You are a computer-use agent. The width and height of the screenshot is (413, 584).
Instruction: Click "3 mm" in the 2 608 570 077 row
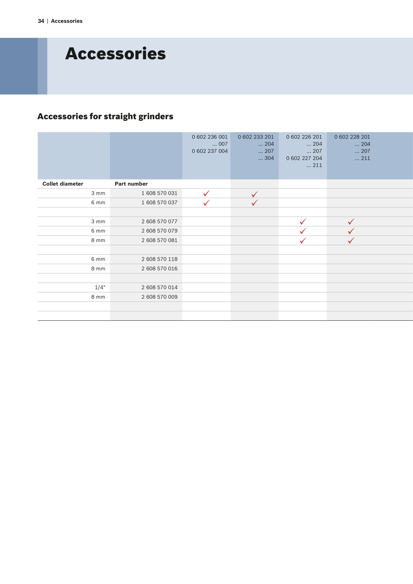click(x=98, y=221)
